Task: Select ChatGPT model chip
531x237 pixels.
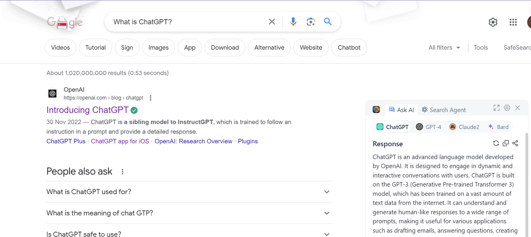Action: coord(392,127)
